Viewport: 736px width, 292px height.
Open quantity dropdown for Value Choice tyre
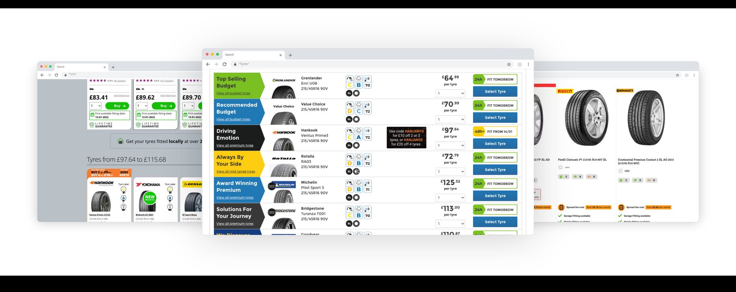click(x=450, y=119)
